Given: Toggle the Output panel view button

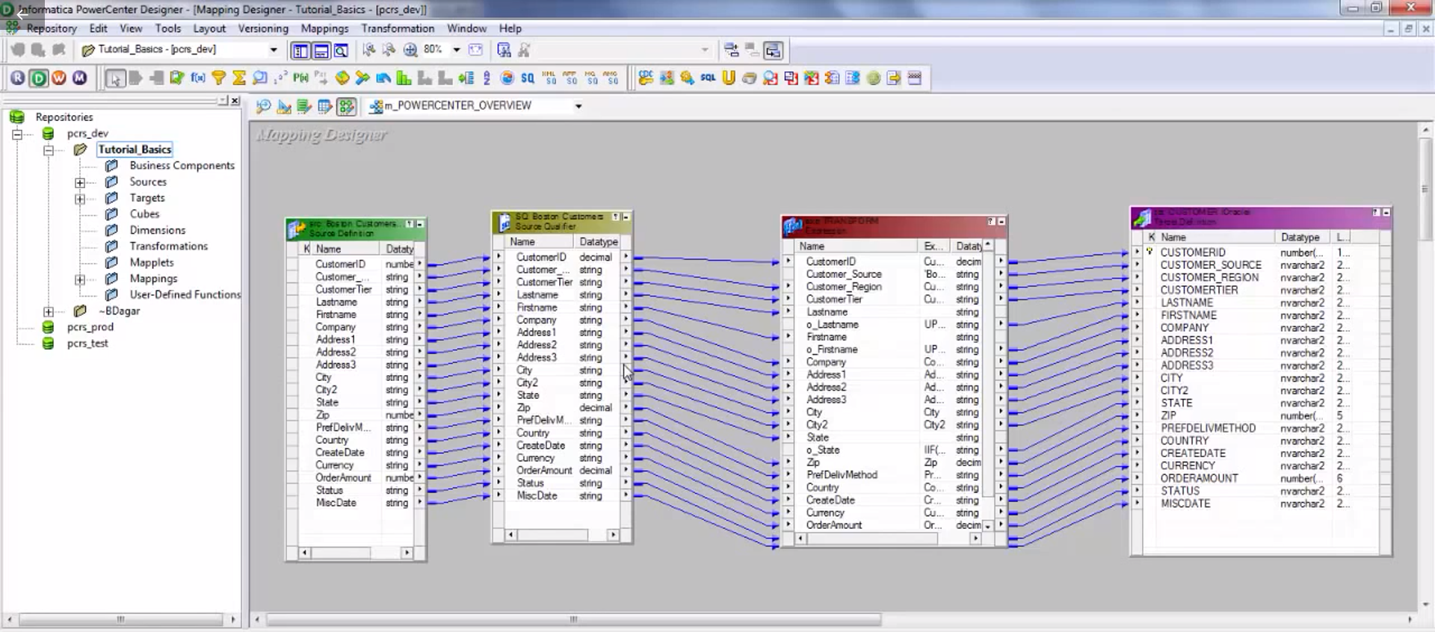Looking at the screenshot, I should [x=321, y=51].
